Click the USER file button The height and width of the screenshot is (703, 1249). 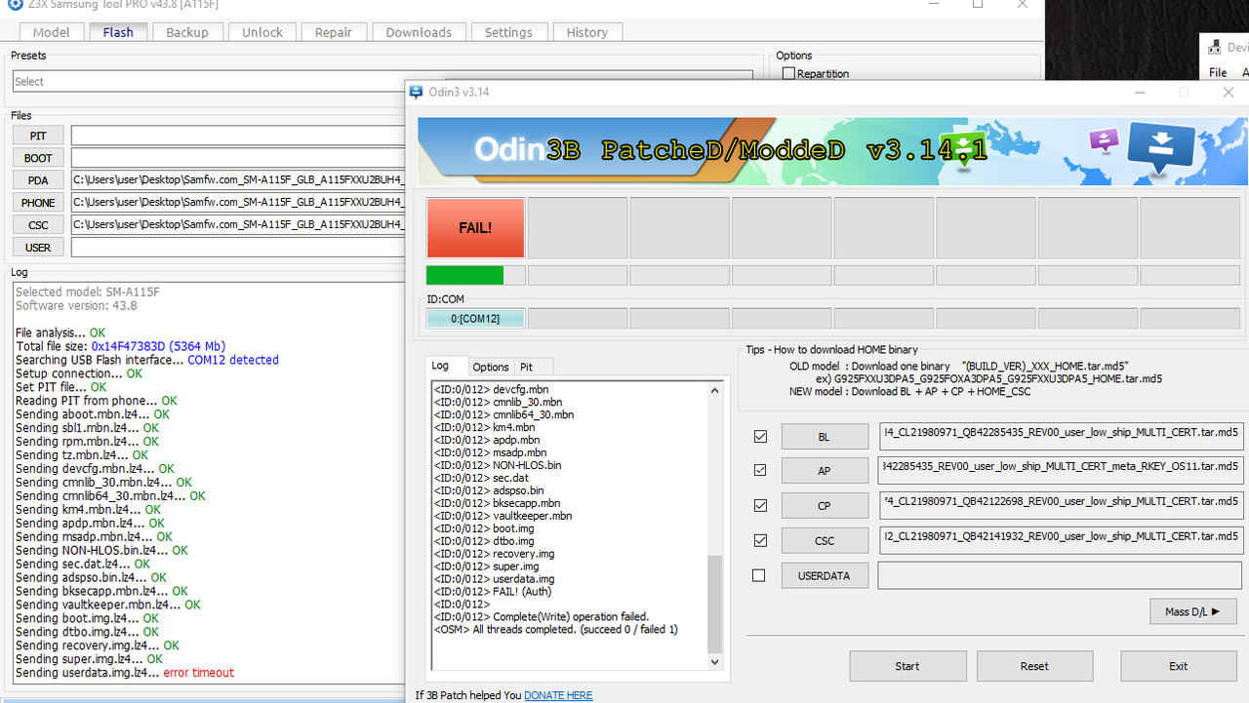pyautogui.click(x=38, y=248)
